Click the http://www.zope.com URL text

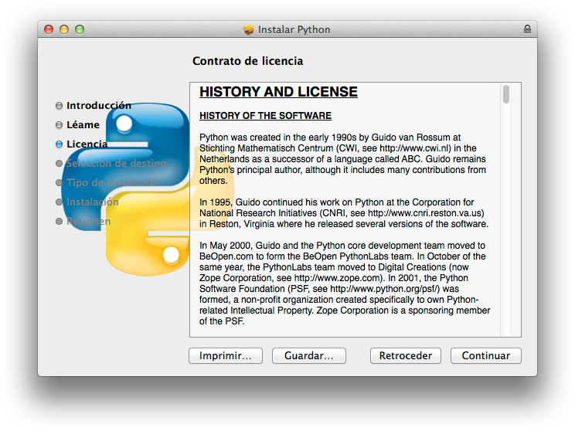tap(338, 278)
